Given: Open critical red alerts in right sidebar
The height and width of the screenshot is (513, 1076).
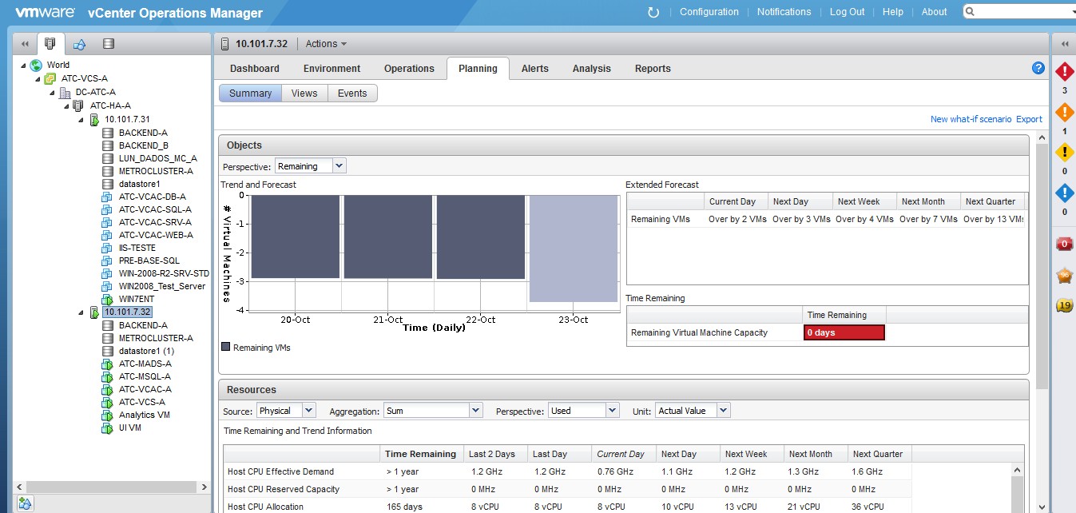Looking at the screenshot, I should point(1064,72).
